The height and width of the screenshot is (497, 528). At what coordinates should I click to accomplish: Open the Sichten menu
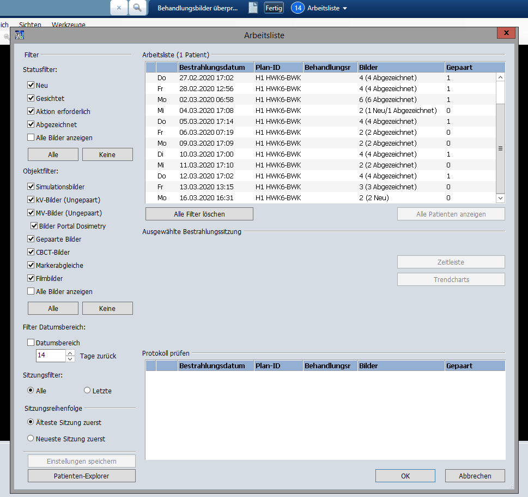tap(30, 25)
